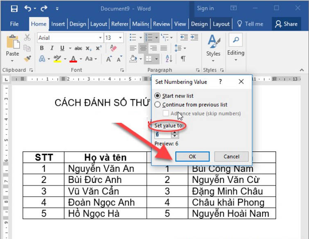Click the Format Painter brush icon
The height and width of the screenshot is (239, 309).
tap(27, 59)
